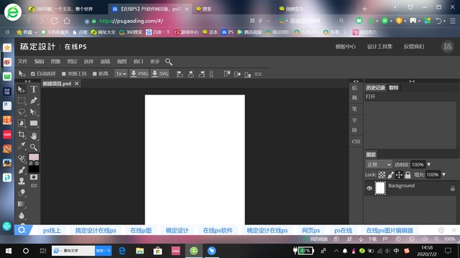Open the browser favorites 收藏 dropdown
Viewport: 460px width, 258px height.
pyautogui.click(x=27, y=32)
